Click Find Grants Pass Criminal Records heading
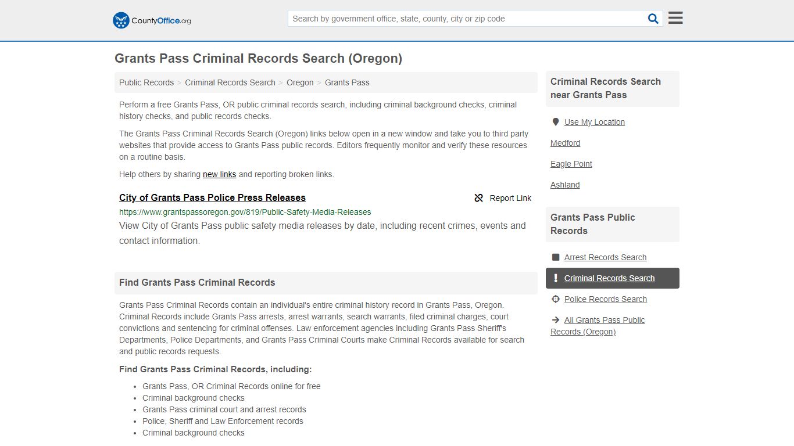 click(x=197, y=282)
